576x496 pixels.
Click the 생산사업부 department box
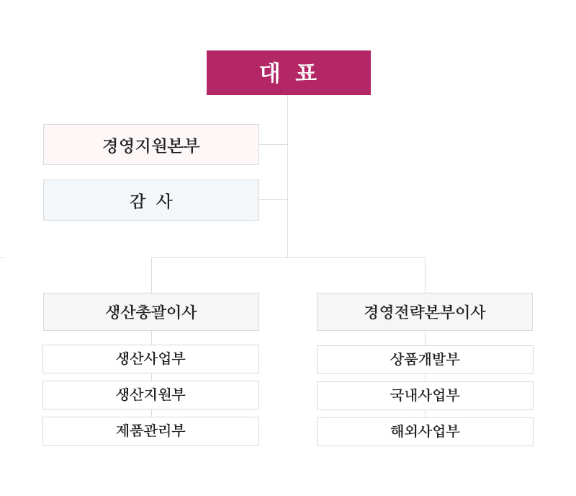pos(151,359)
